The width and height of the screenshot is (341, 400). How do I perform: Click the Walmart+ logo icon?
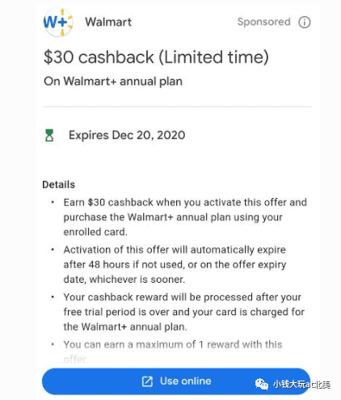[x=58, y=22]
